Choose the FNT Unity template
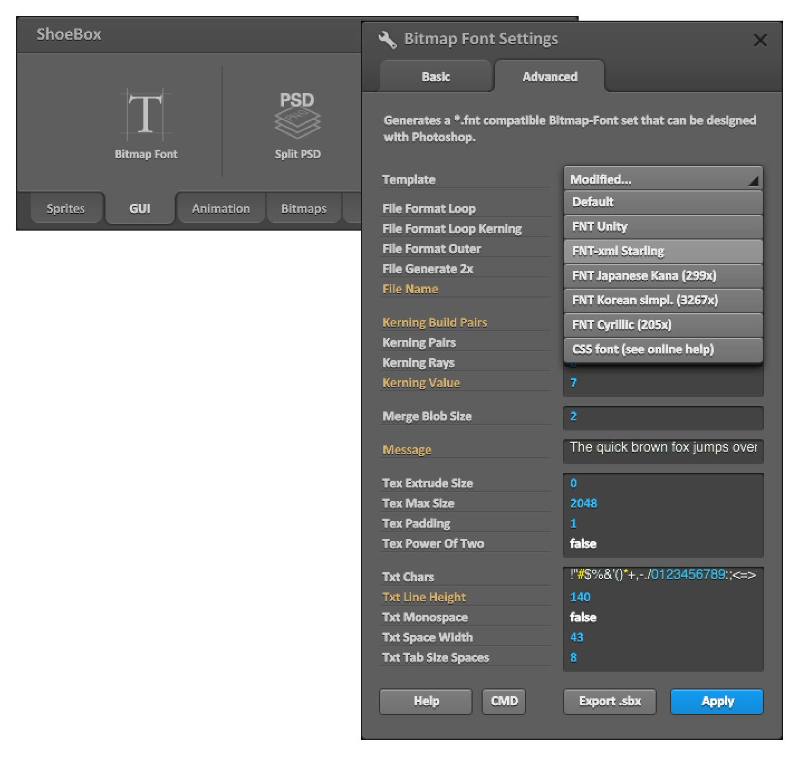Image resolution: width=799 pixels, height=766 pixels. click(x=663, y=227)
